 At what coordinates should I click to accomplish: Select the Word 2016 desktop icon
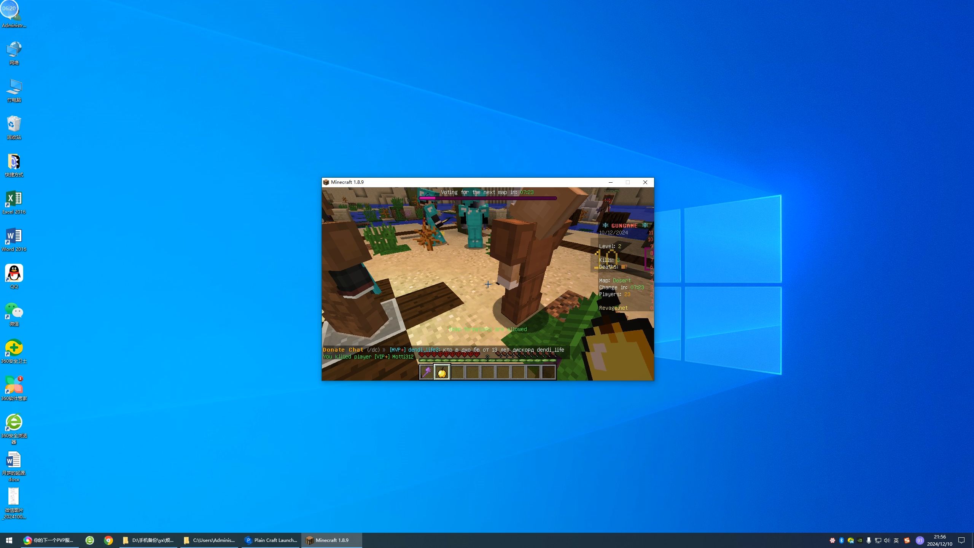[x=14, y=240]
